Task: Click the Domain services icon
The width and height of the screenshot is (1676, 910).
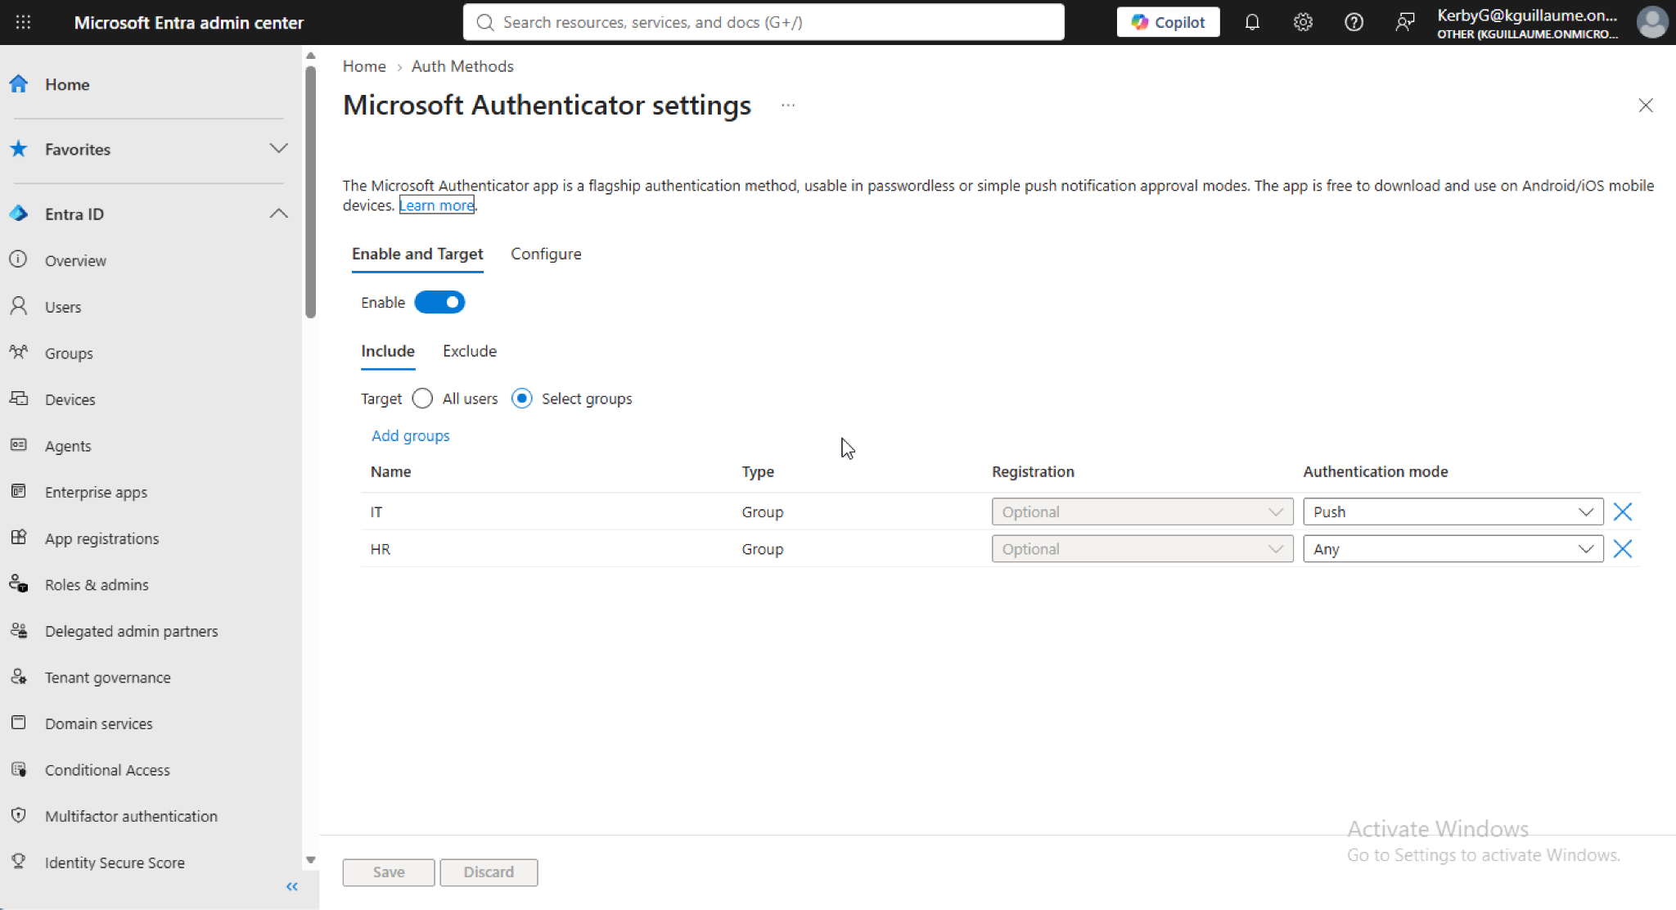Action: pos(19,723)
